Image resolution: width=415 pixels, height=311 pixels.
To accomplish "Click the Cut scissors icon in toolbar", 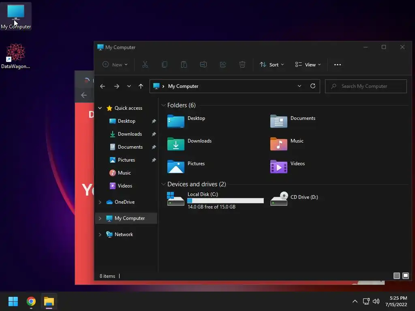I will (x=145, y=64).
